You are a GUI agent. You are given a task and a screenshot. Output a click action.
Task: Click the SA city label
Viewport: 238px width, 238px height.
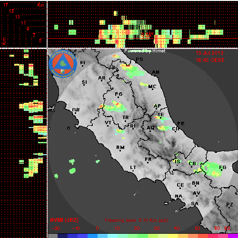[x=195, y=203]
